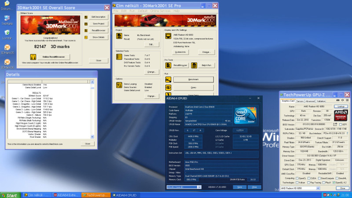Click the Online ResultBrowser button
This screenshot has height=198, width=352.
tap(53, 57)
